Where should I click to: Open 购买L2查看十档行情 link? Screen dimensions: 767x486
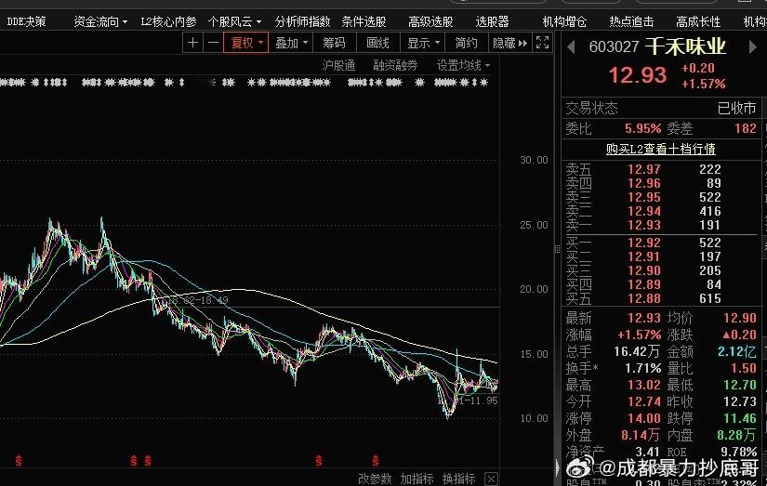pos(661,149)
